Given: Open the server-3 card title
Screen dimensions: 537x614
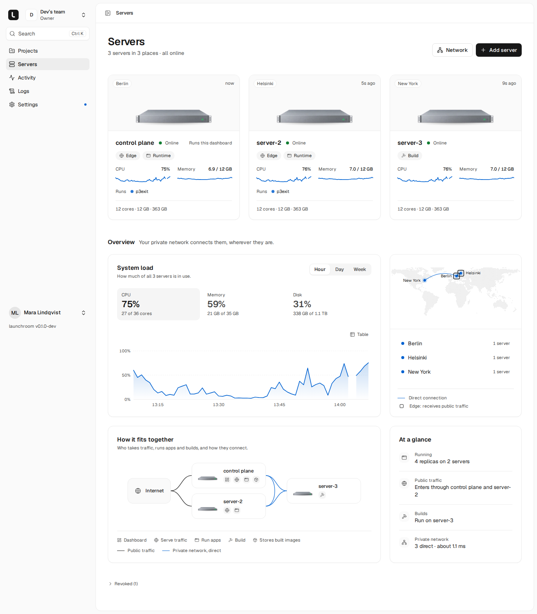Looking at the screenshot, I should (410, 143).
